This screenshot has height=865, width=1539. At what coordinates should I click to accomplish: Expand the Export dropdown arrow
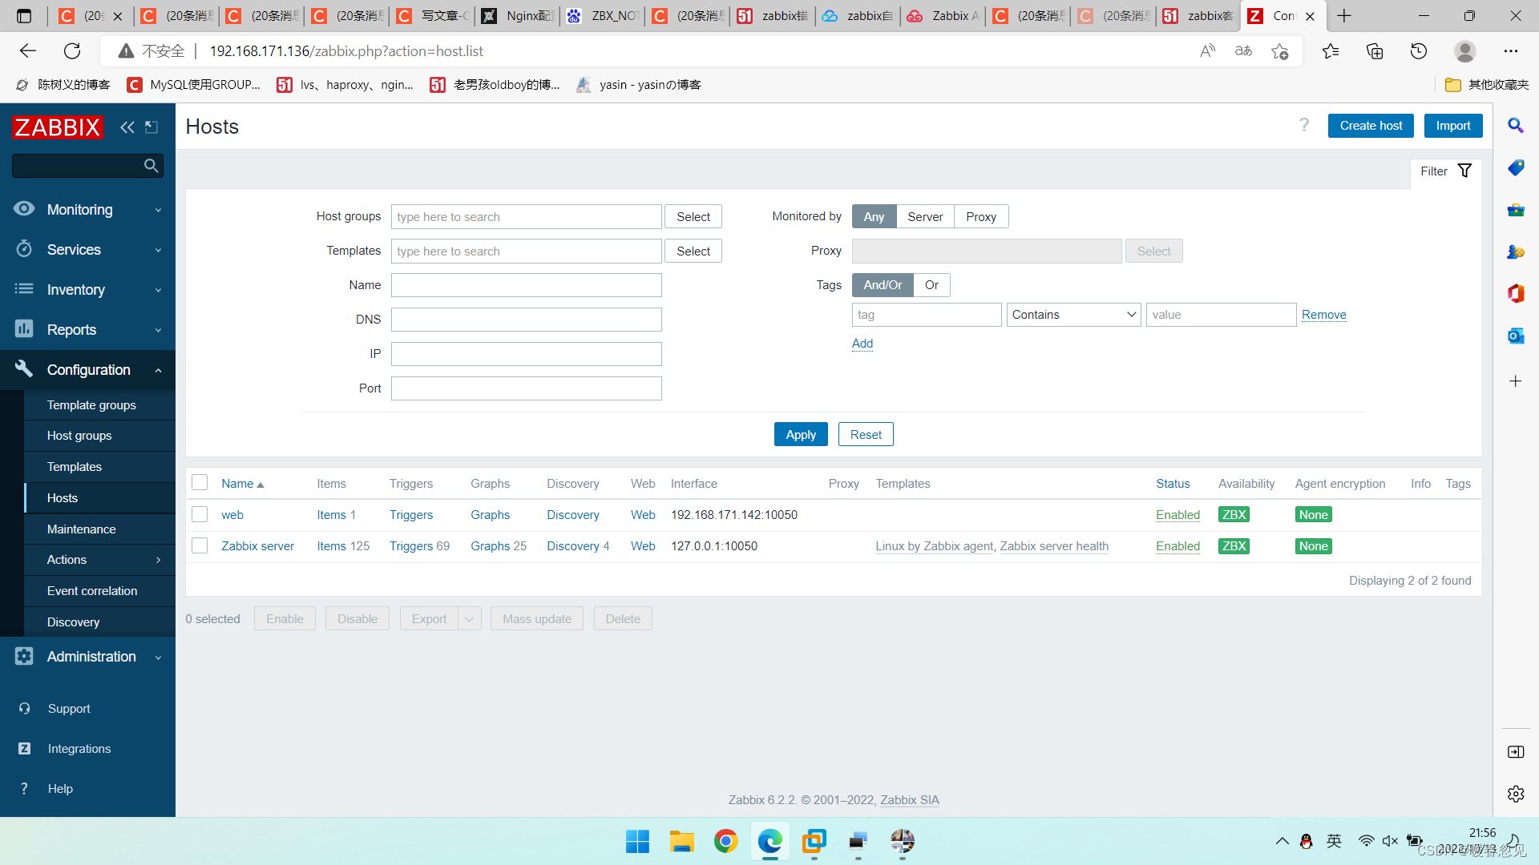coord(470,619)
